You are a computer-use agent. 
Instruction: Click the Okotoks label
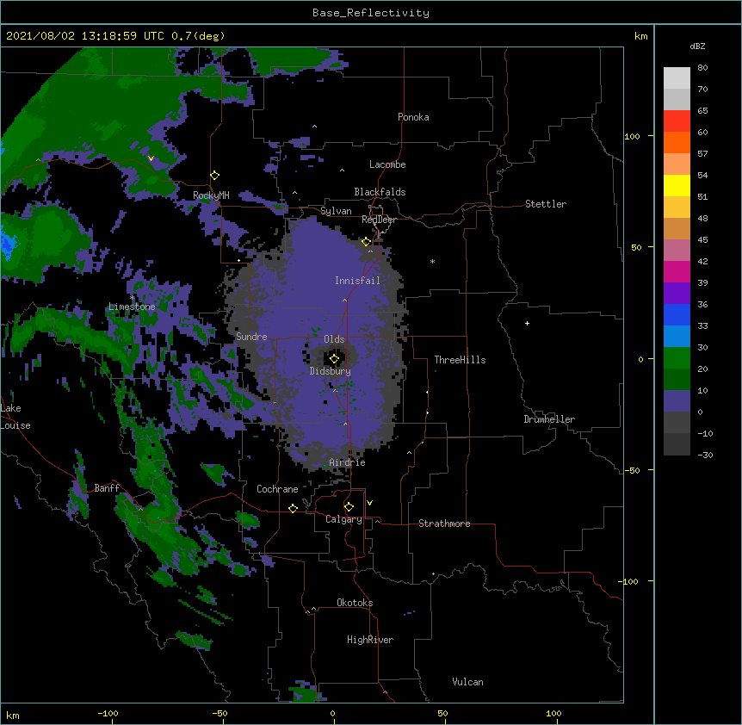pyautogui.click(x=355, y=603)
